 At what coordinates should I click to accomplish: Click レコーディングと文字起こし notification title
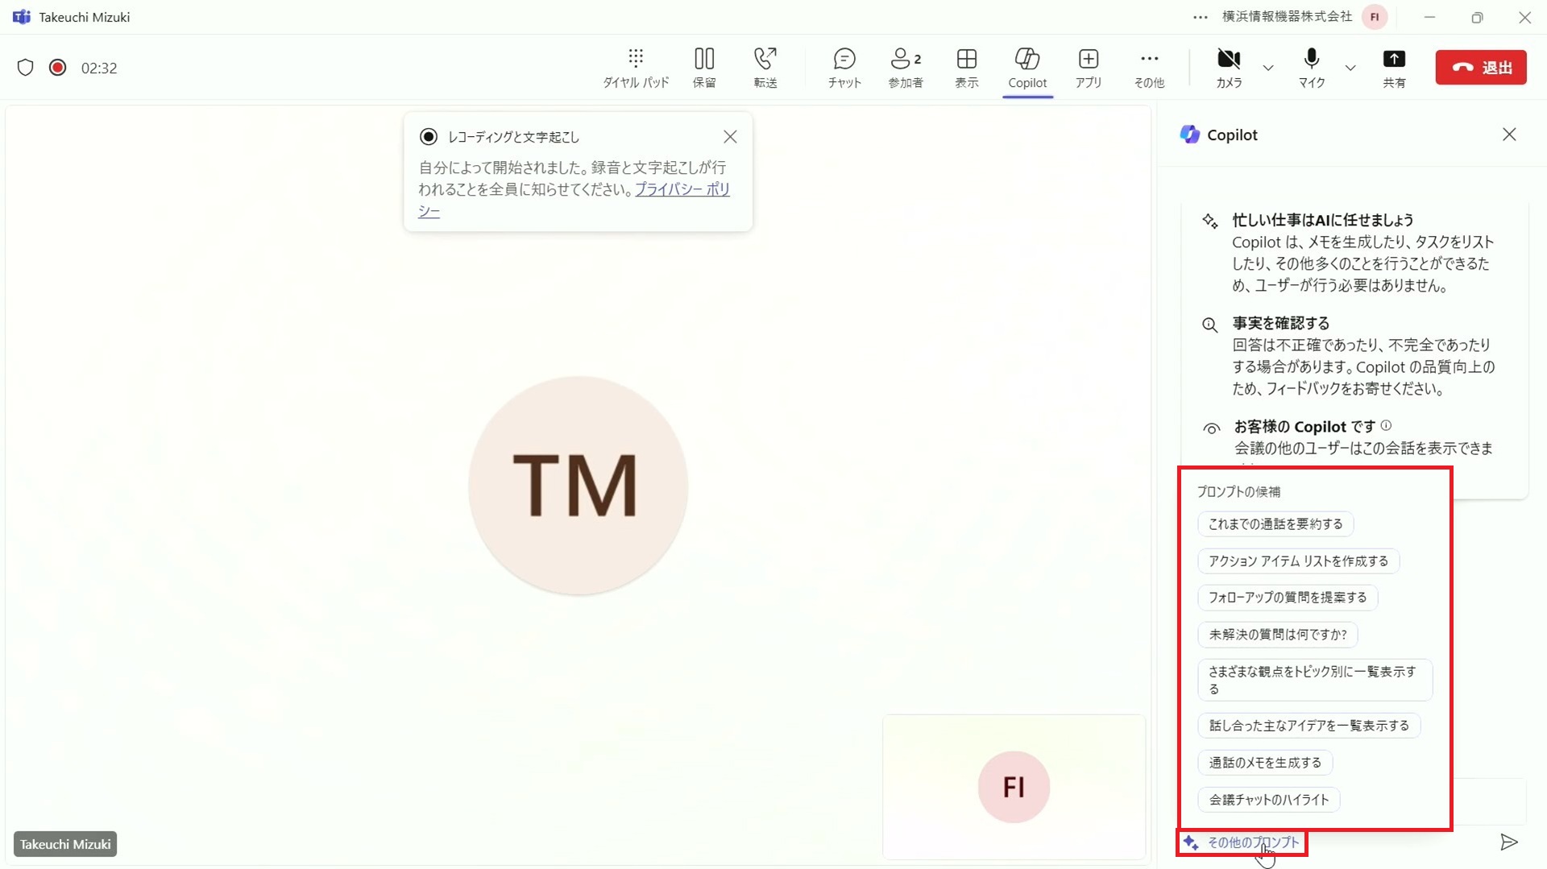(513, 137)
